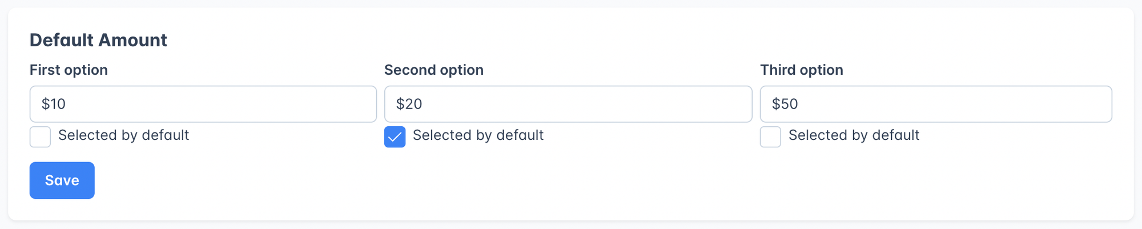Focus the Second option amount input

coord(568,104)
